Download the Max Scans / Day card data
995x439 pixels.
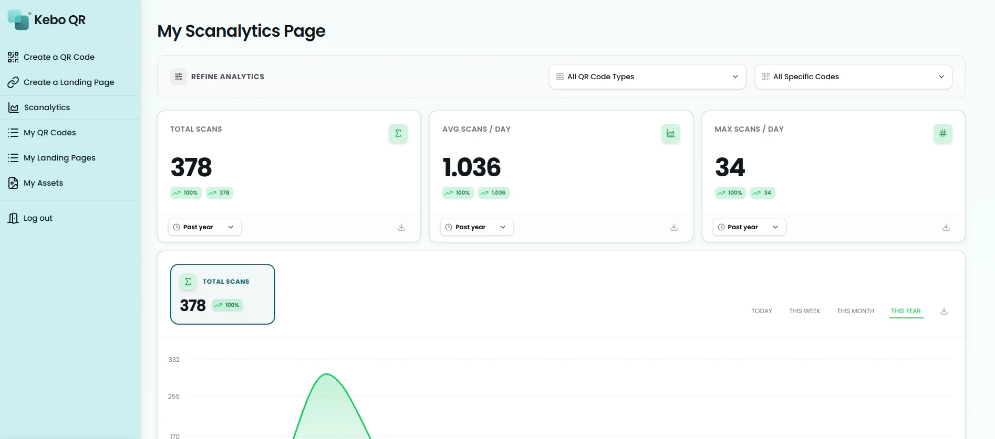(x=946, y=227)
